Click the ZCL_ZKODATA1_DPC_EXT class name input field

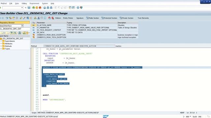pos(15,29)
